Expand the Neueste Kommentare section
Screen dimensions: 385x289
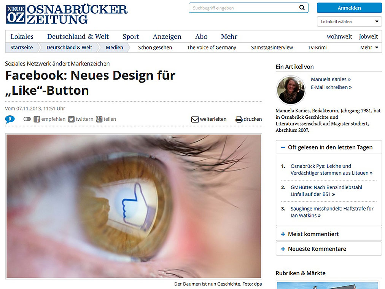[329, 249]
